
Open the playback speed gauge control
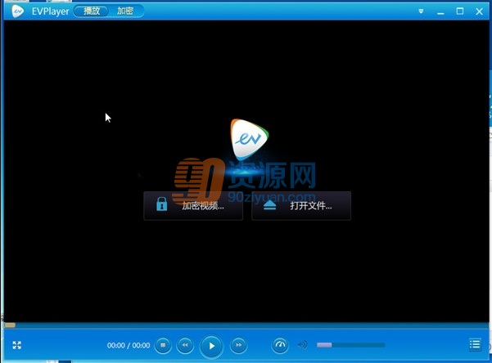[280, 345]
